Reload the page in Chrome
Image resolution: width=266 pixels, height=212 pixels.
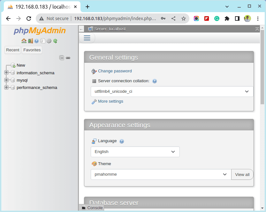point(29,18)
